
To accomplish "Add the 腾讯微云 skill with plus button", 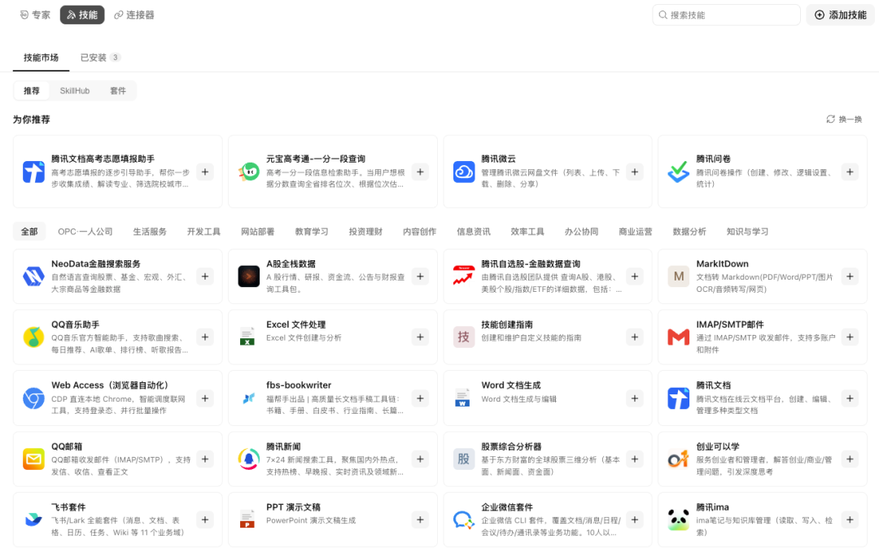I will coord(635,172).
